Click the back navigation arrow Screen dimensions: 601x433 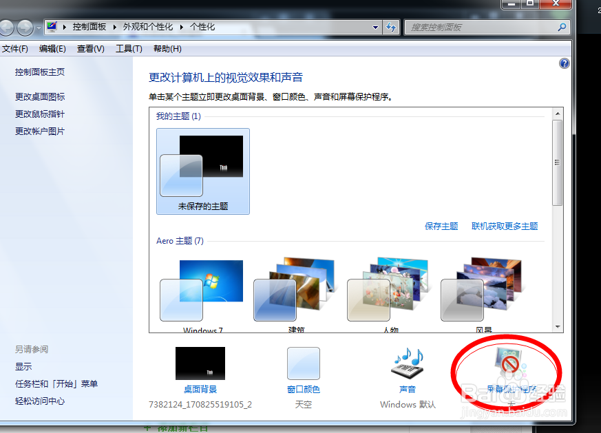click(x=7, y=28)
